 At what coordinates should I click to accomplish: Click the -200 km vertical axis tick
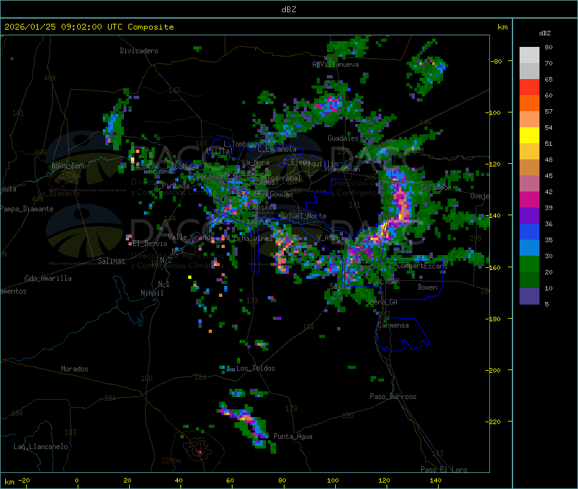[495, 370]
